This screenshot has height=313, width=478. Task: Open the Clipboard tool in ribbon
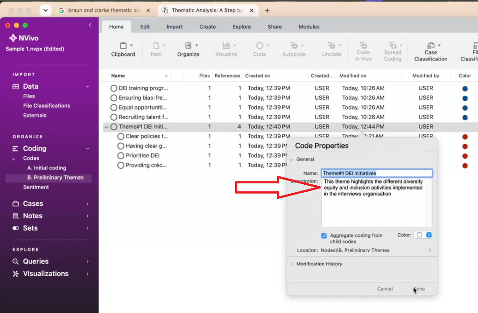pos(123,49)
